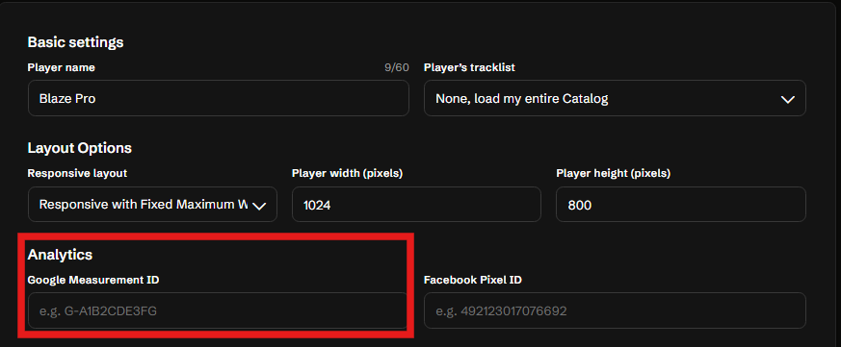Click the chevron icon in Player's tracklist
The width and height of the screenshot is (841, 347).
(x=787, y=100)
